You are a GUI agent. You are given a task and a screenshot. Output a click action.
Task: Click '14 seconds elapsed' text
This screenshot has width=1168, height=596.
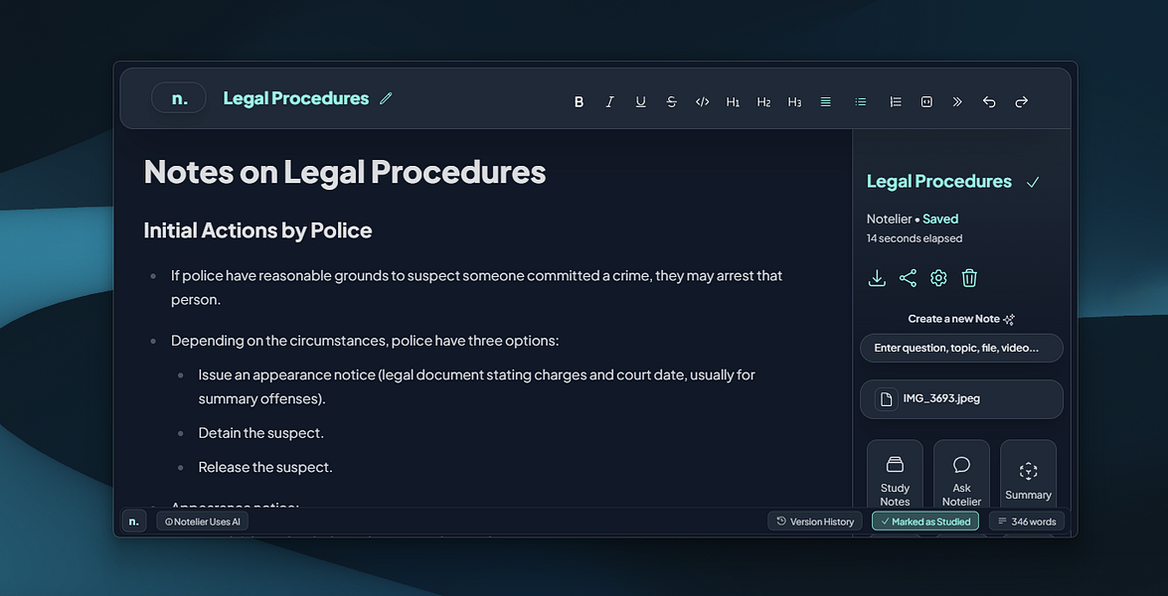(x=914, y=238)
